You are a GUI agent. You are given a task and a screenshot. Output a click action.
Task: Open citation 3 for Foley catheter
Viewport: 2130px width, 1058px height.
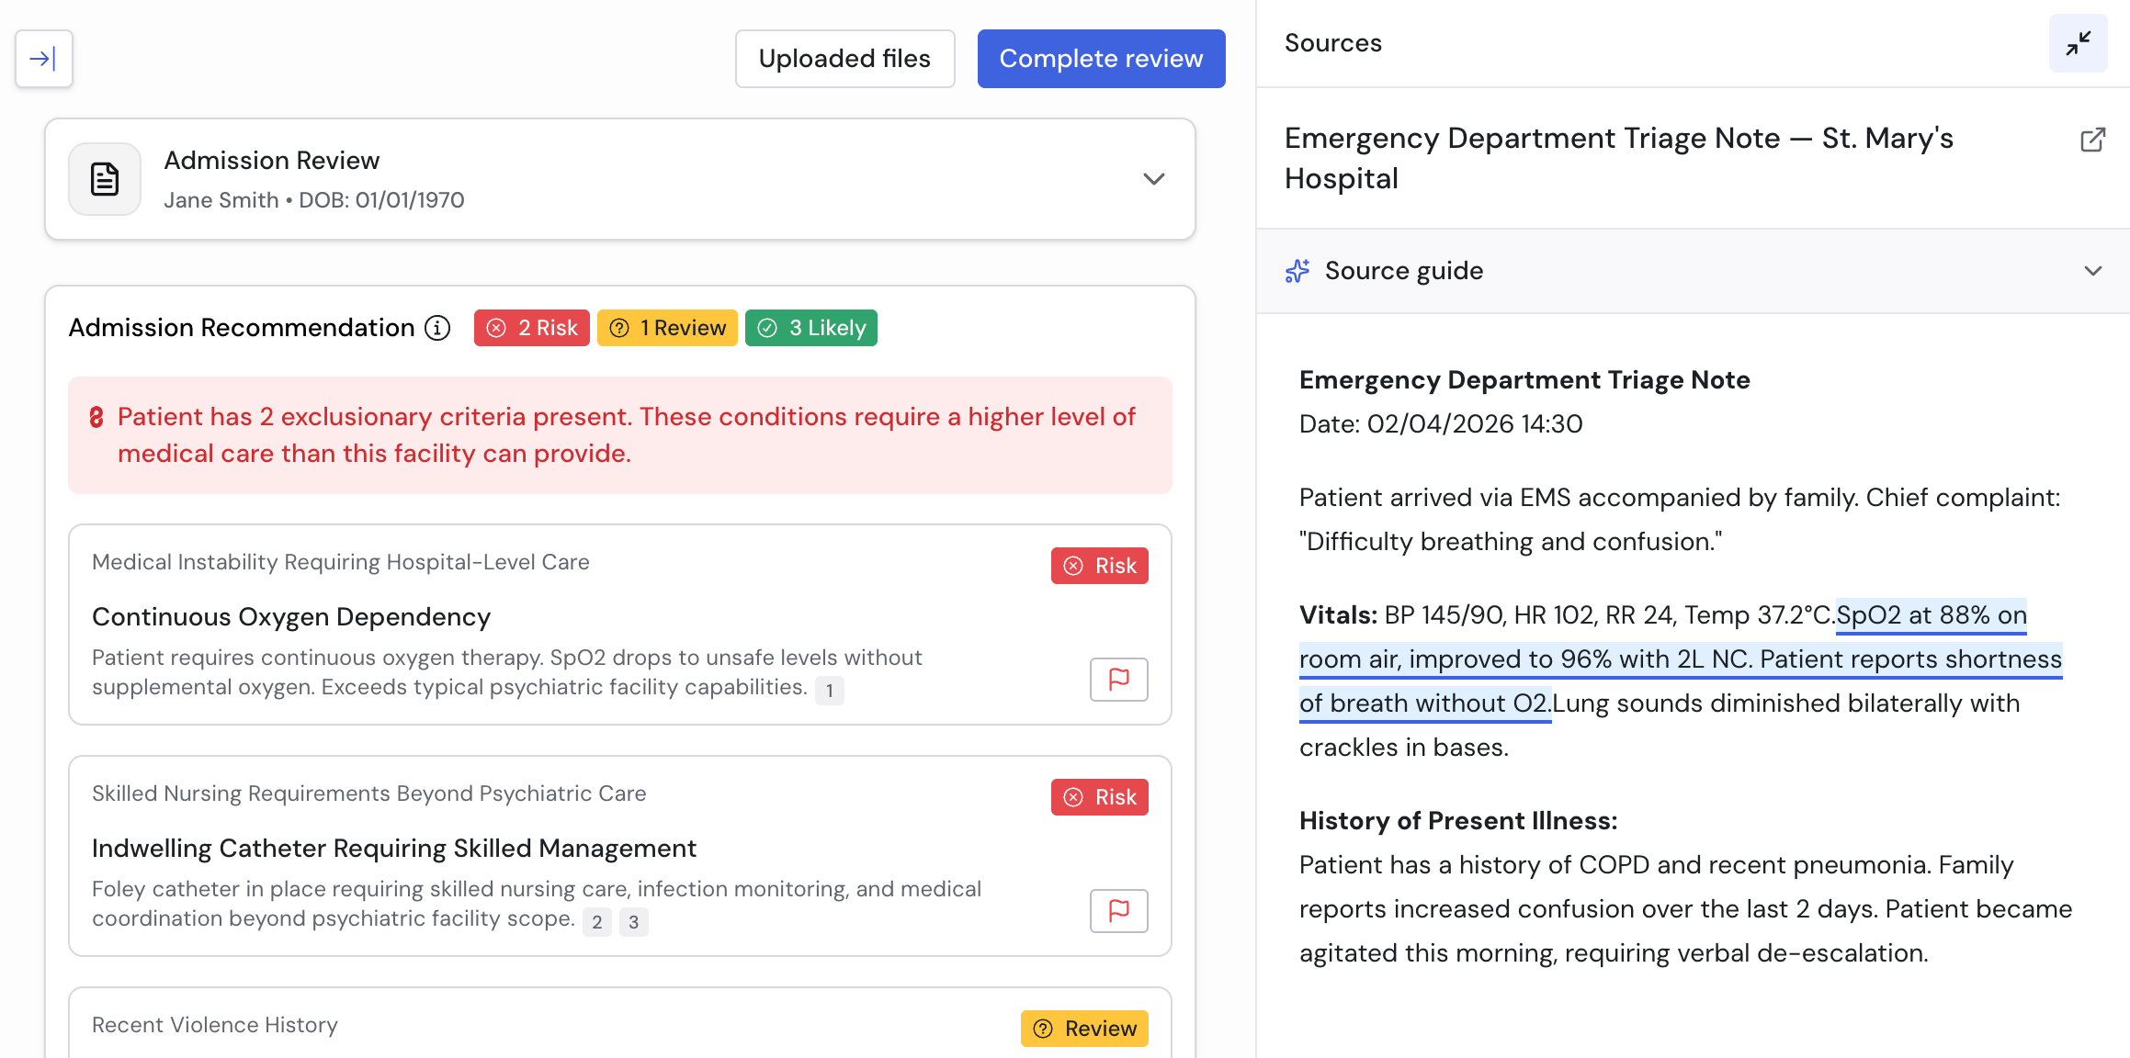(633, 922)
